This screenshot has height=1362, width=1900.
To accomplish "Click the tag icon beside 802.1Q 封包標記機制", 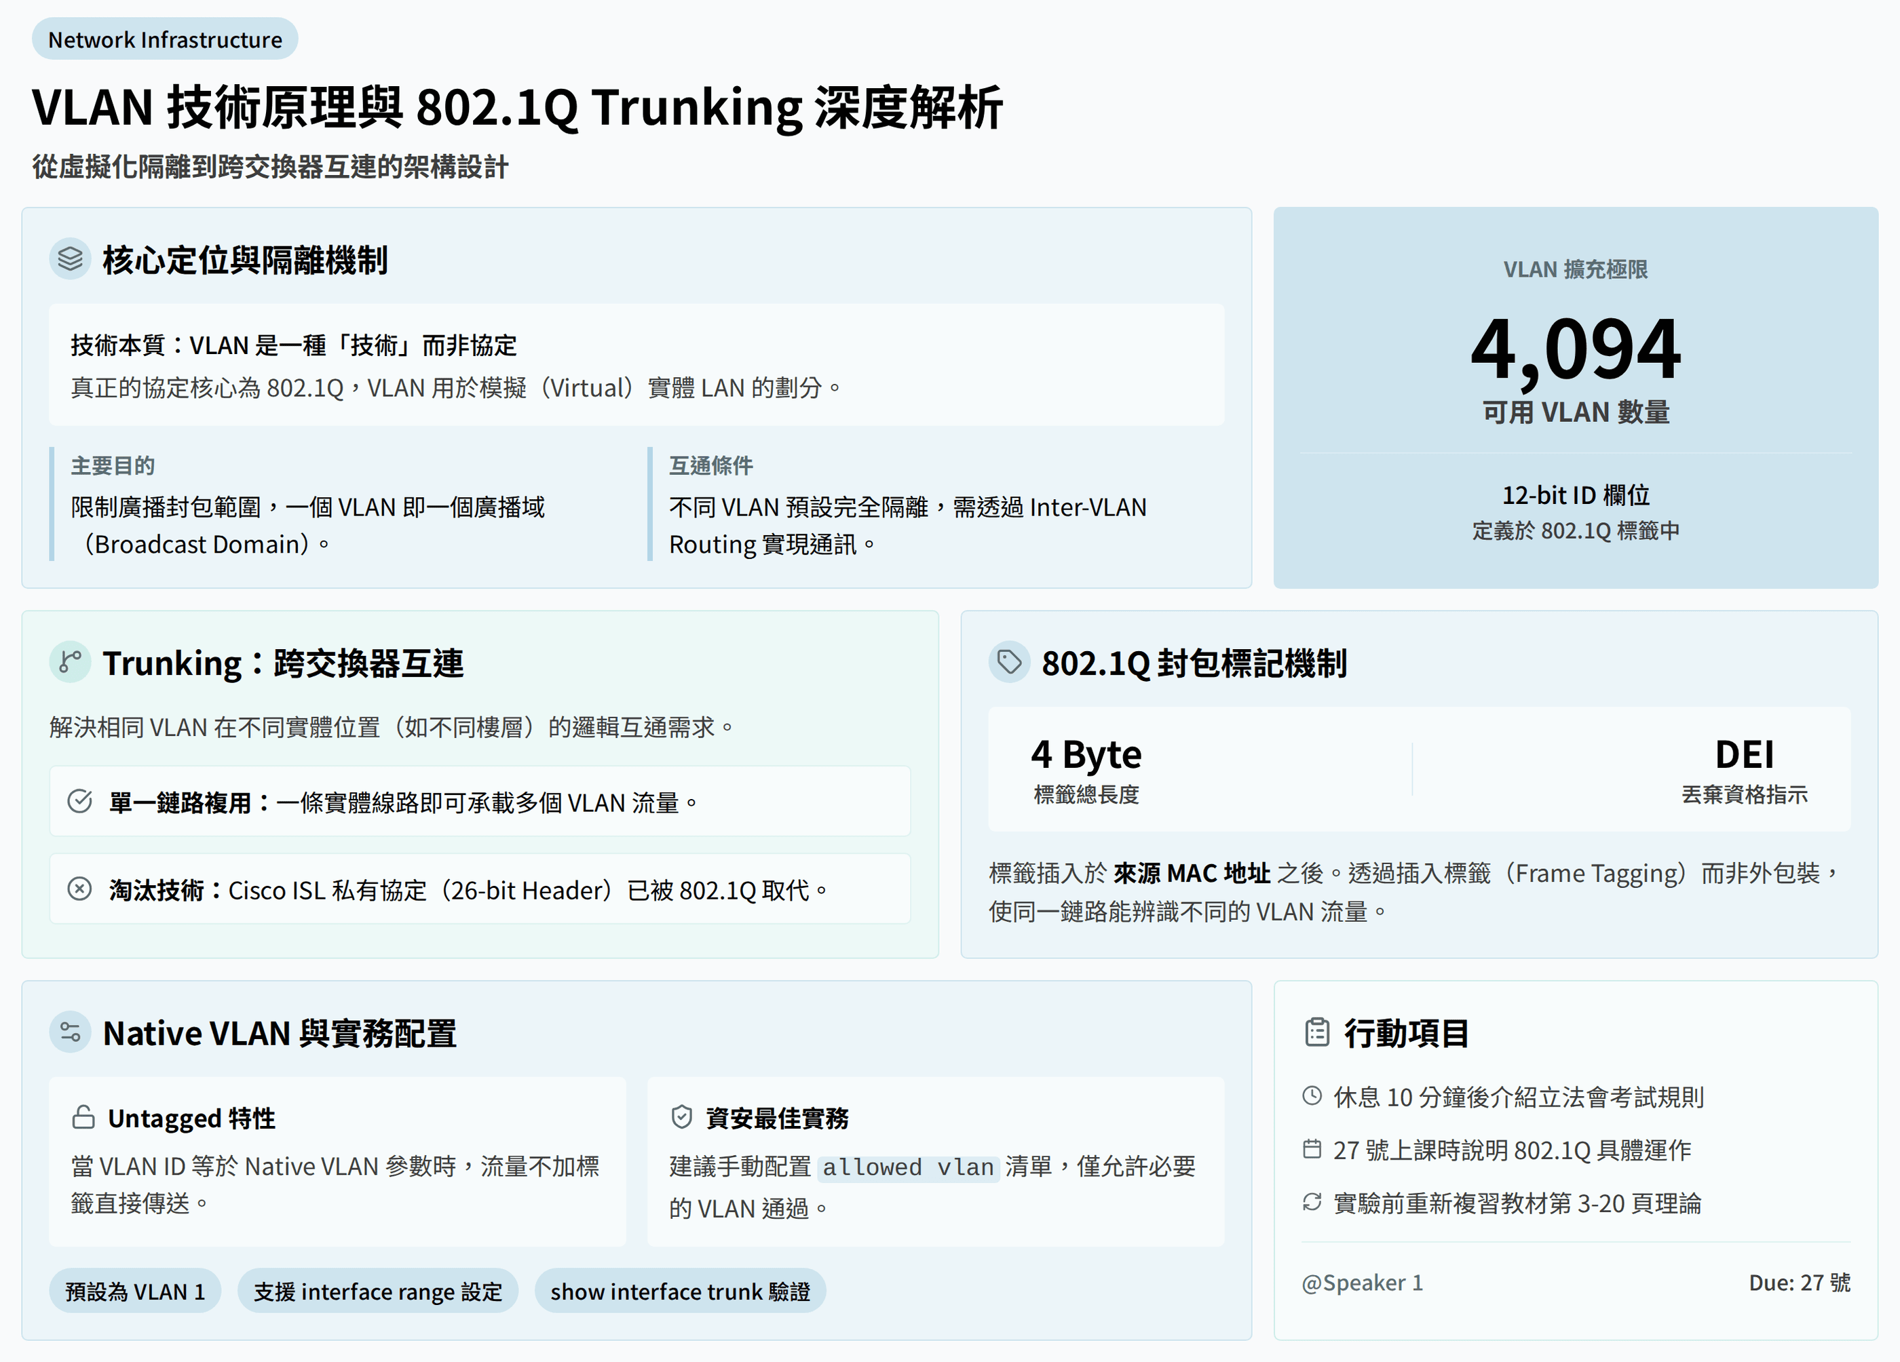I will tap(1008, 663).
